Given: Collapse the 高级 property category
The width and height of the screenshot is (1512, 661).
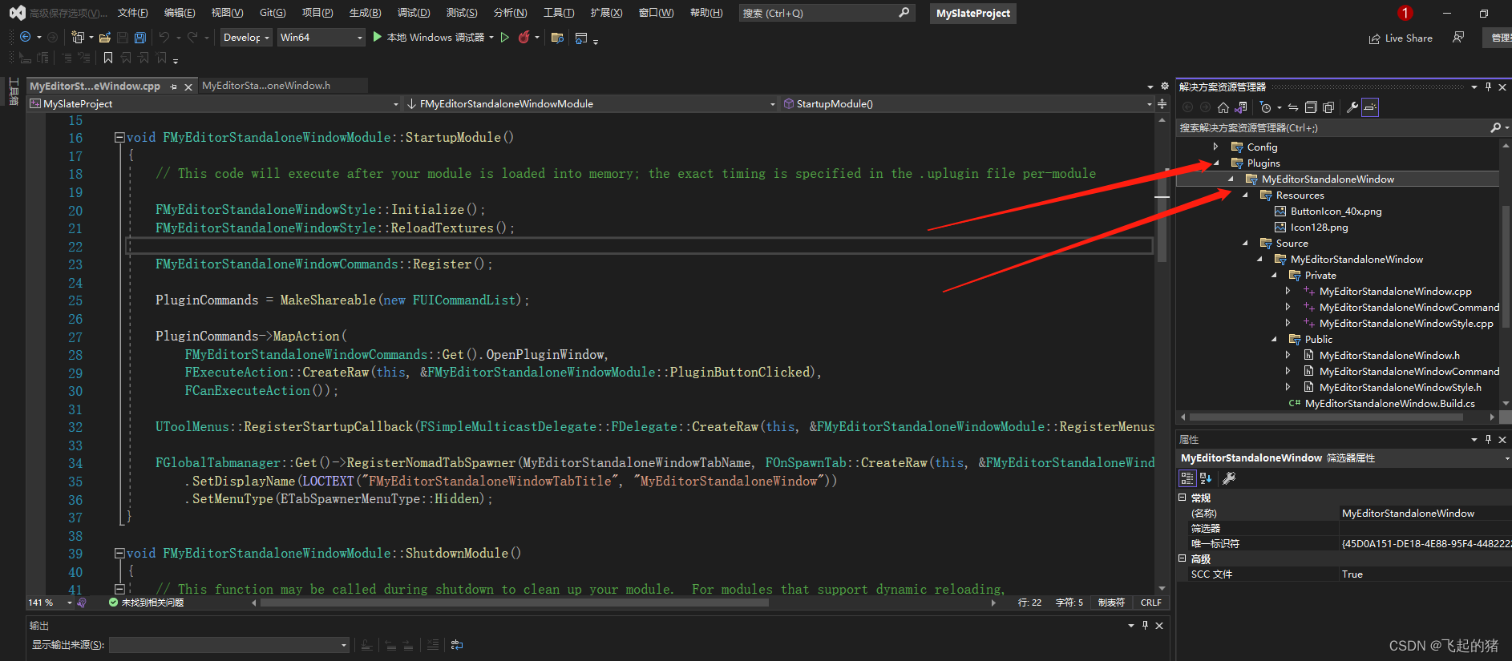Looking at the screenshot, I should tap(1182, 558).
